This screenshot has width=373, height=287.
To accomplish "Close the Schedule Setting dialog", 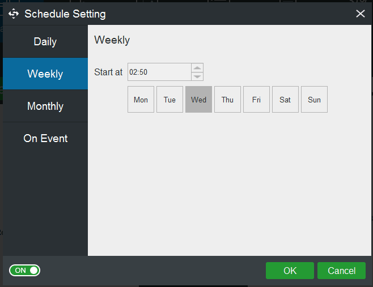I will click(x=360, y=14).
